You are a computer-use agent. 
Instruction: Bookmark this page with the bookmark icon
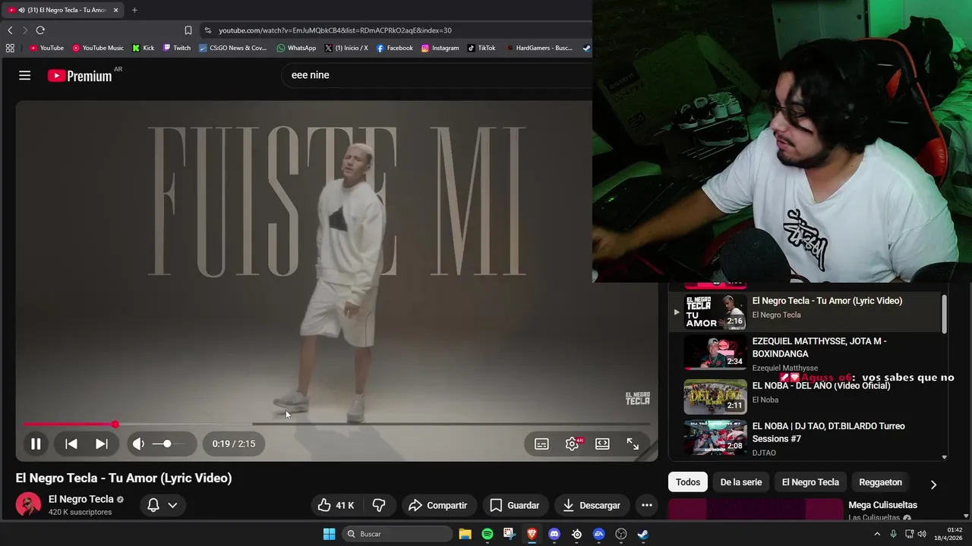188,30
